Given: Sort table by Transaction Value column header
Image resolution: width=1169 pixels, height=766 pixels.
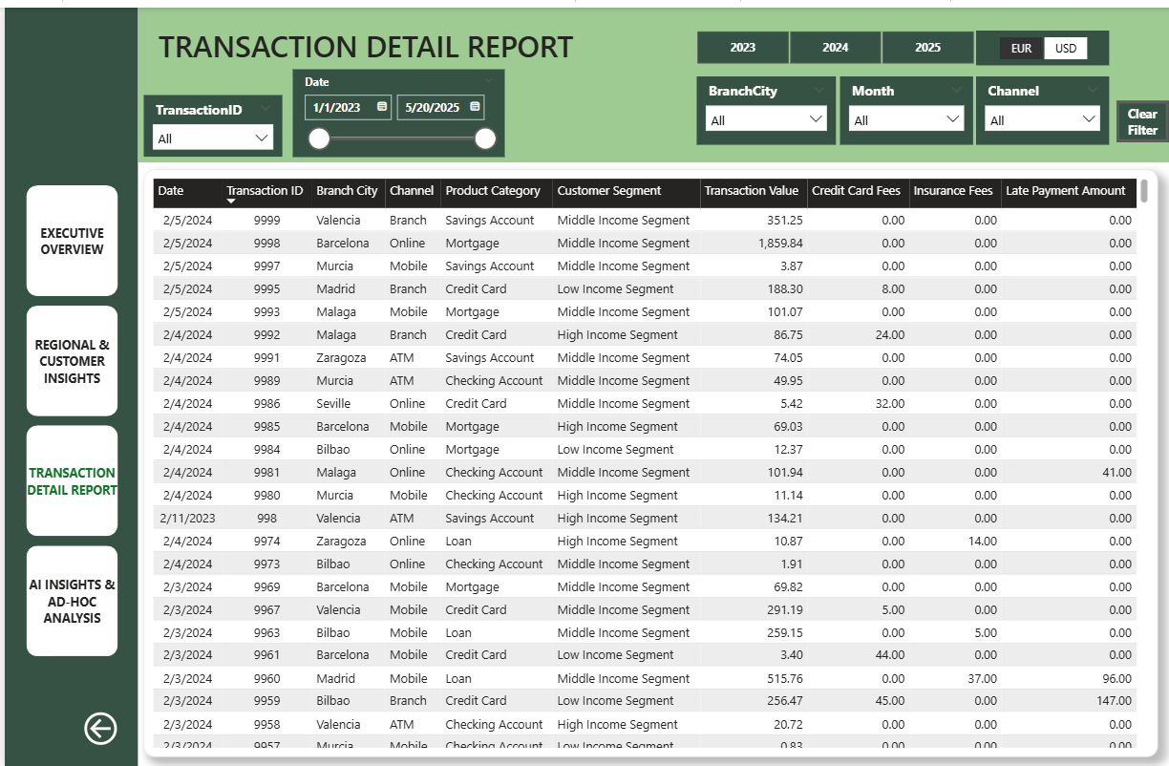Looking at the screenshot, I should [751, 191].
